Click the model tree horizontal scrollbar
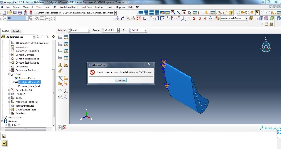 point(25,129)
